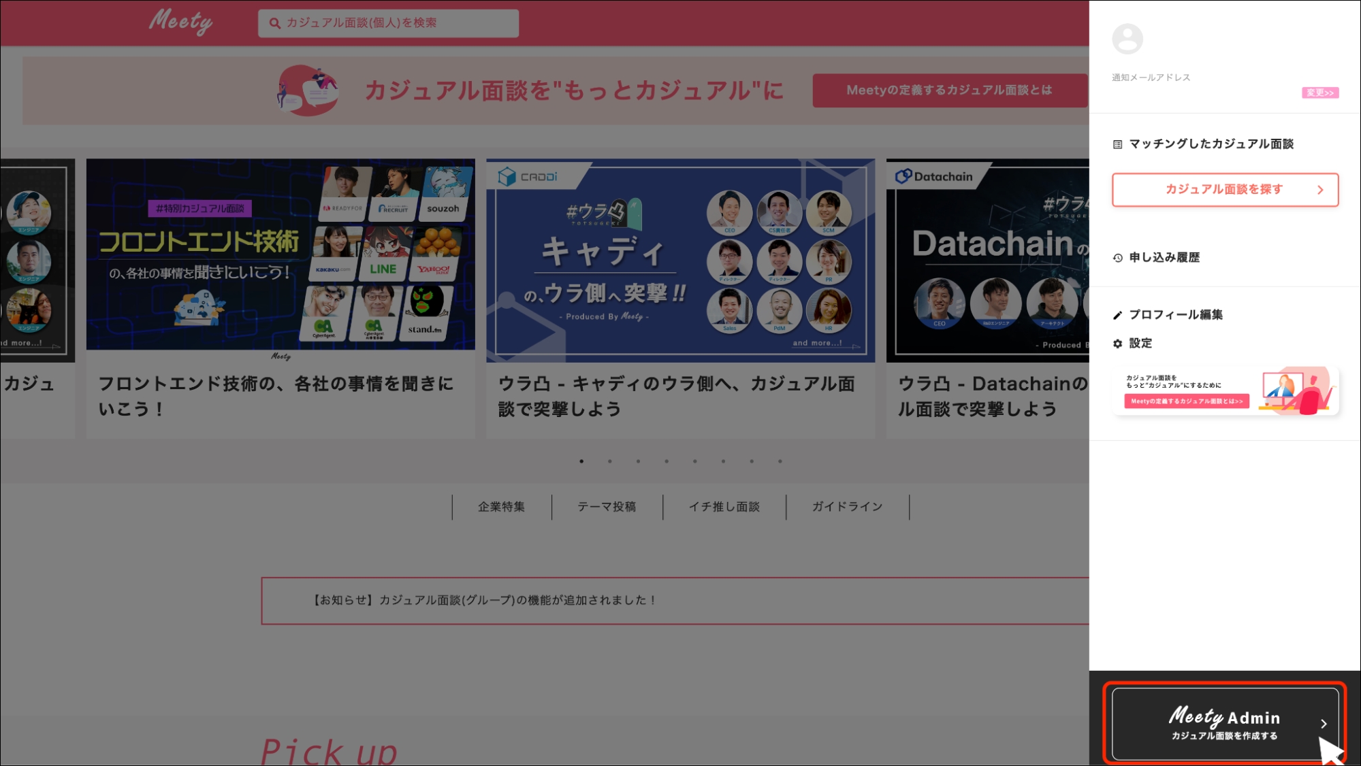Switch to イチ推し面談

[x=724, y=507]
